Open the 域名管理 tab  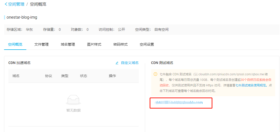[x=68, y=44]
